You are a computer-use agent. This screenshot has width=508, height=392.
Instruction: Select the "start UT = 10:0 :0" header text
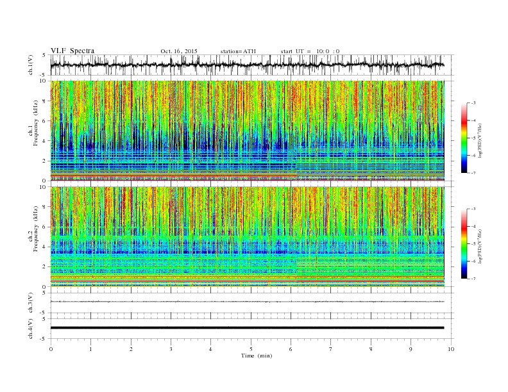point(310,51)
